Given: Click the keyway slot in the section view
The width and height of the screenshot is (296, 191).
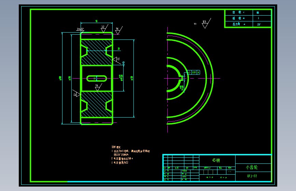Looking at the screenshot, I should point(97,79).
